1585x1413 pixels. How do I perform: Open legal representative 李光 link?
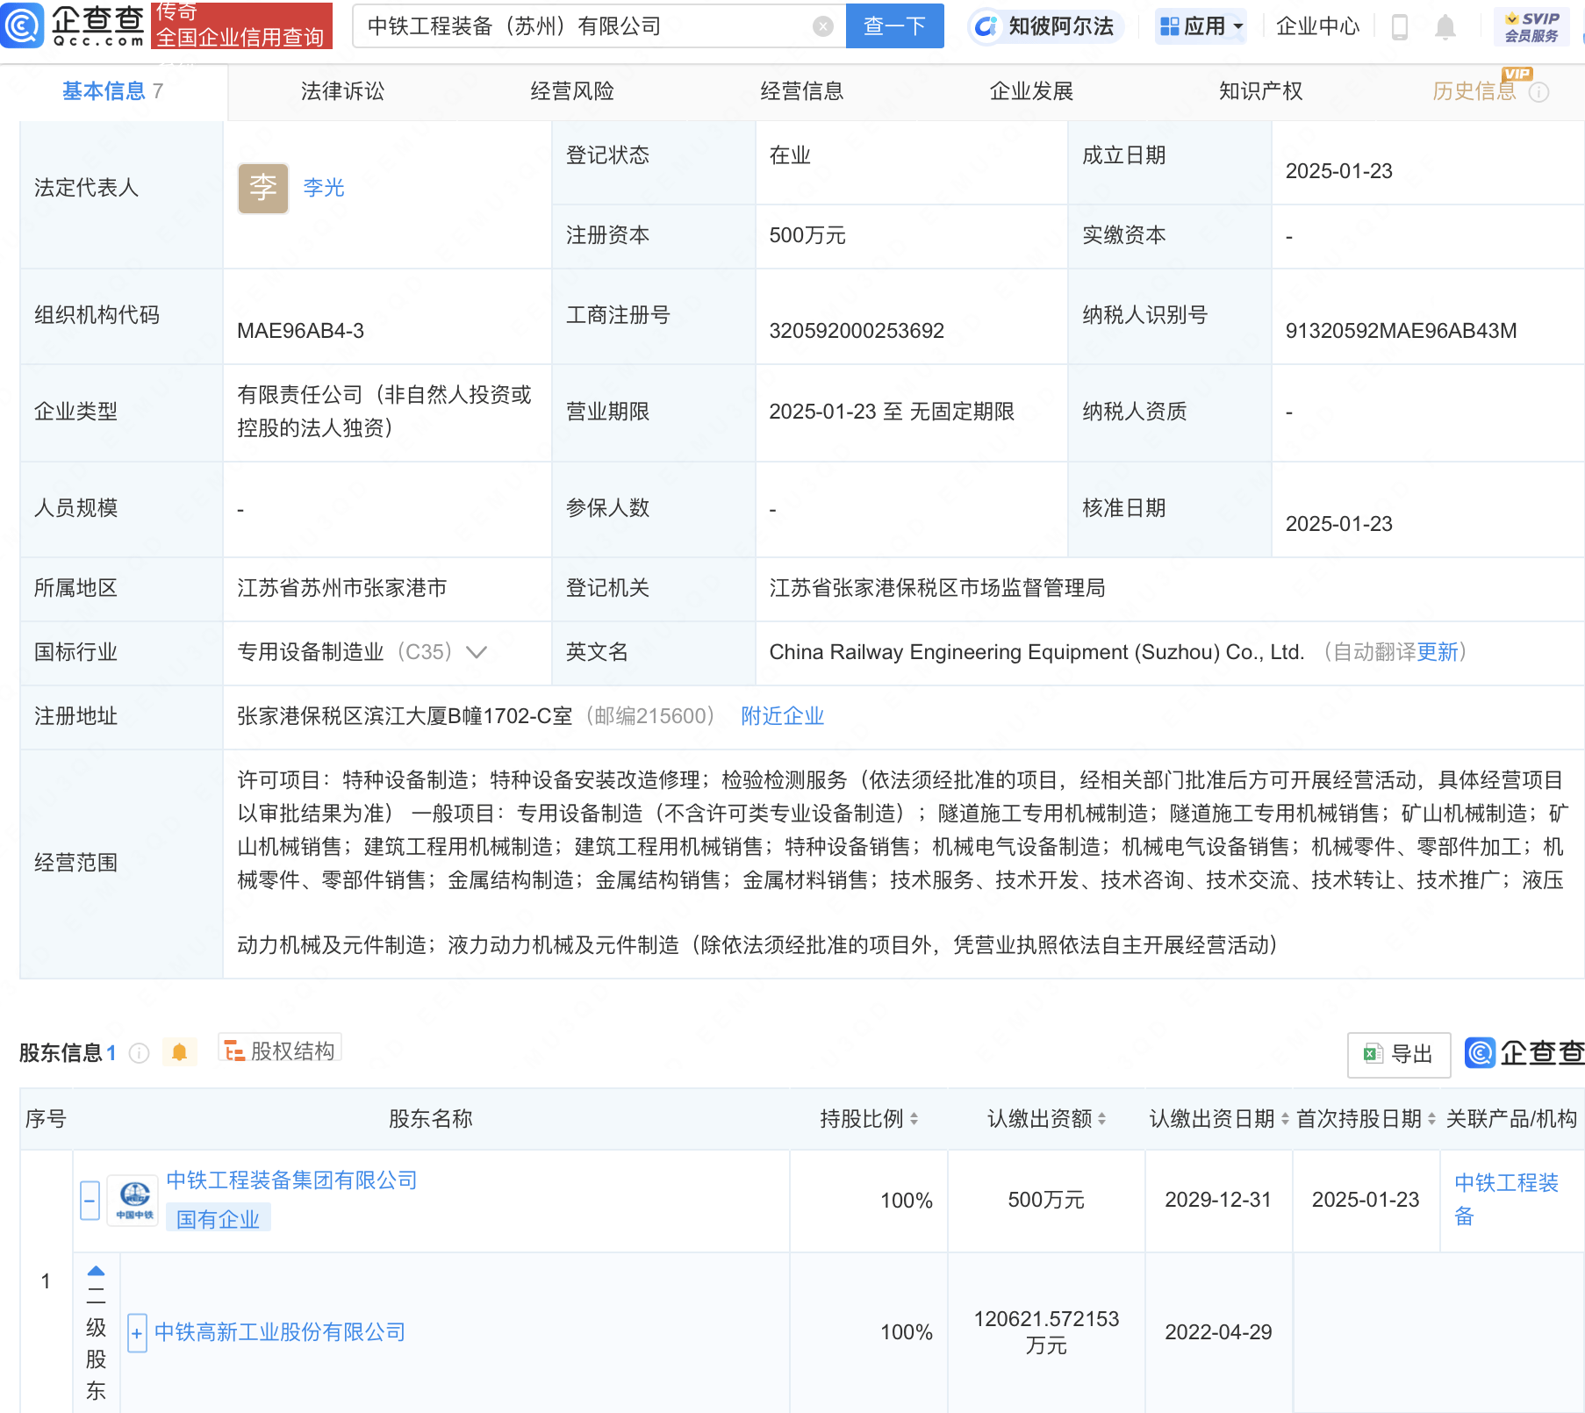[324, 188]
